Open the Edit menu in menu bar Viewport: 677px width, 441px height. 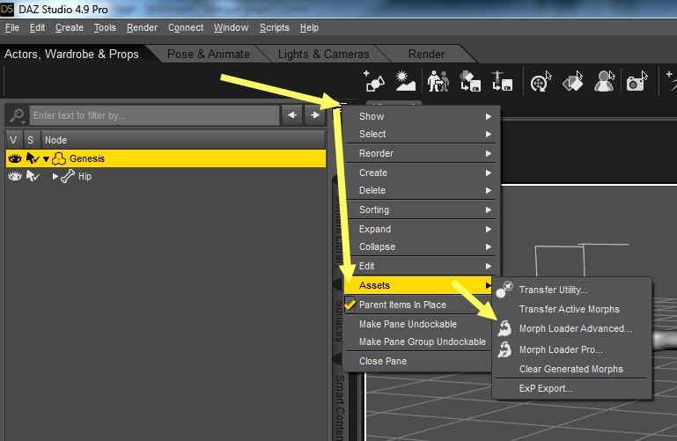pyautogui.click(x=37, y=27)
